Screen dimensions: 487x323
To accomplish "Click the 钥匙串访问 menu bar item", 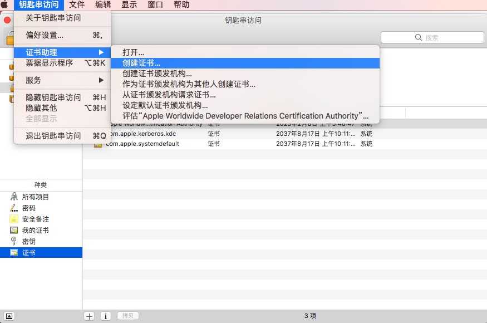I will pos(39,4).
